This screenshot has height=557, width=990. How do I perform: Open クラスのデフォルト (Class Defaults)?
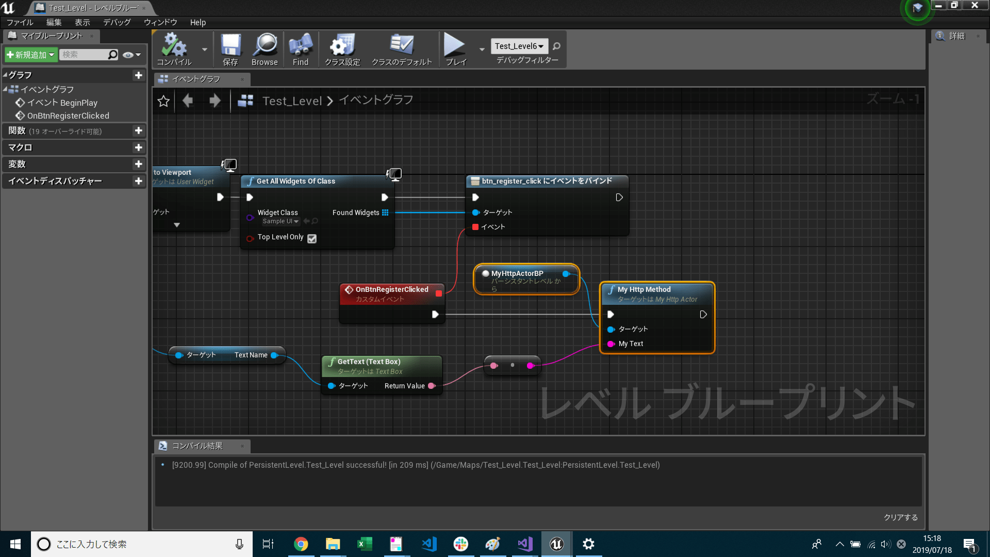(x=402, y=49)
